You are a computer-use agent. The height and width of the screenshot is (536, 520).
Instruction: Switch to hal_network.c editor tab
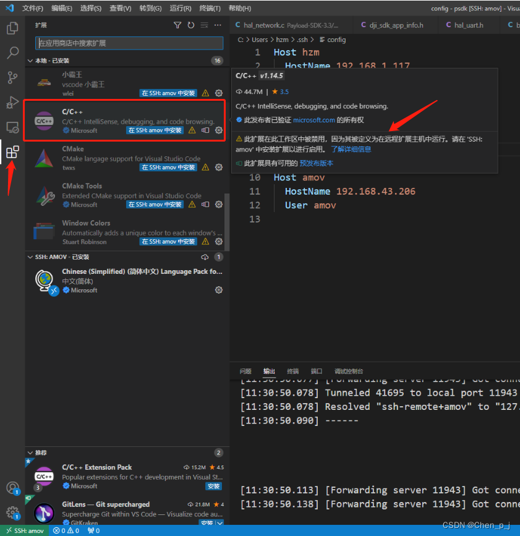(x=290, y=25)
